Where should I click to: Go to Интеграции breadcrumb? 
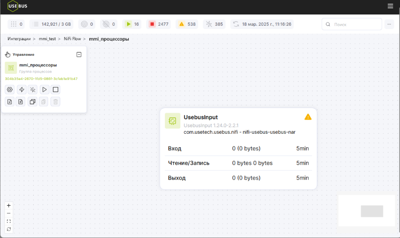click(19, 39)
